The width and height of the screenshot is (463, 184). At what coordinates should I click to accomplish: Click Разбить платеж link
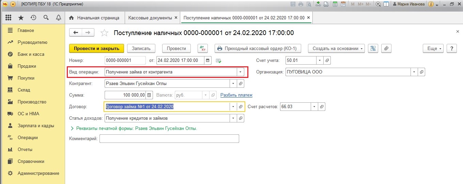coord(236,95)
